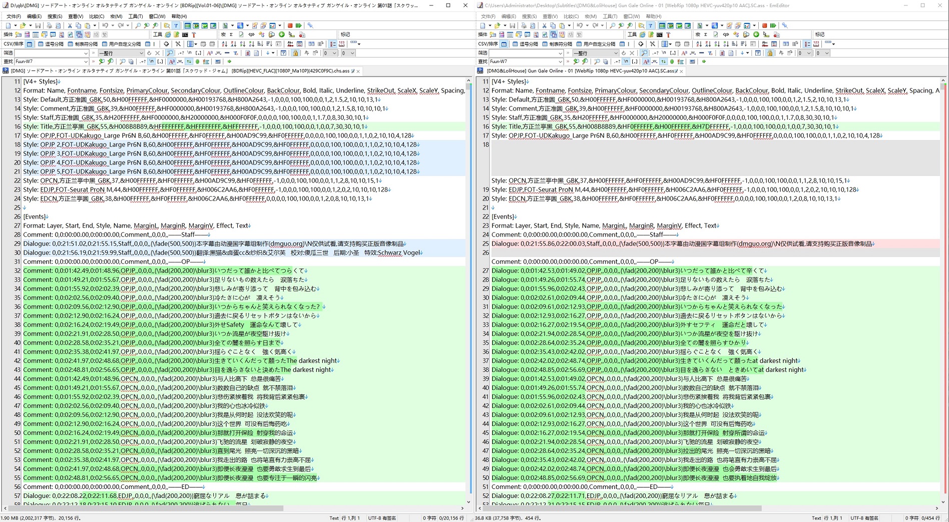Click funnel Filter icon in right window toolbar
This screenshot has width=949, height=522.
point(650,25)
